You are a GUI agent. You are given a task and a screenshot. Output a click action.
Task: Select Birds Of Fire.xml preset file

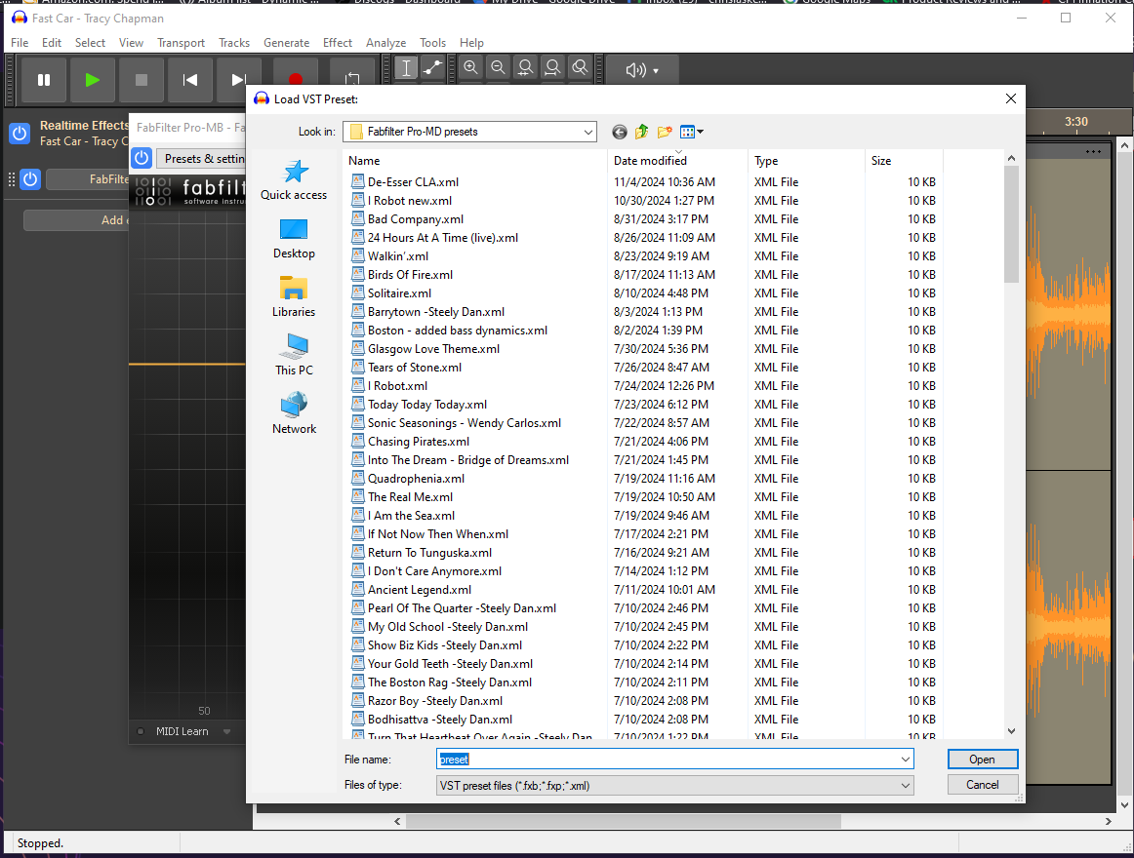[x=410, y=275]
